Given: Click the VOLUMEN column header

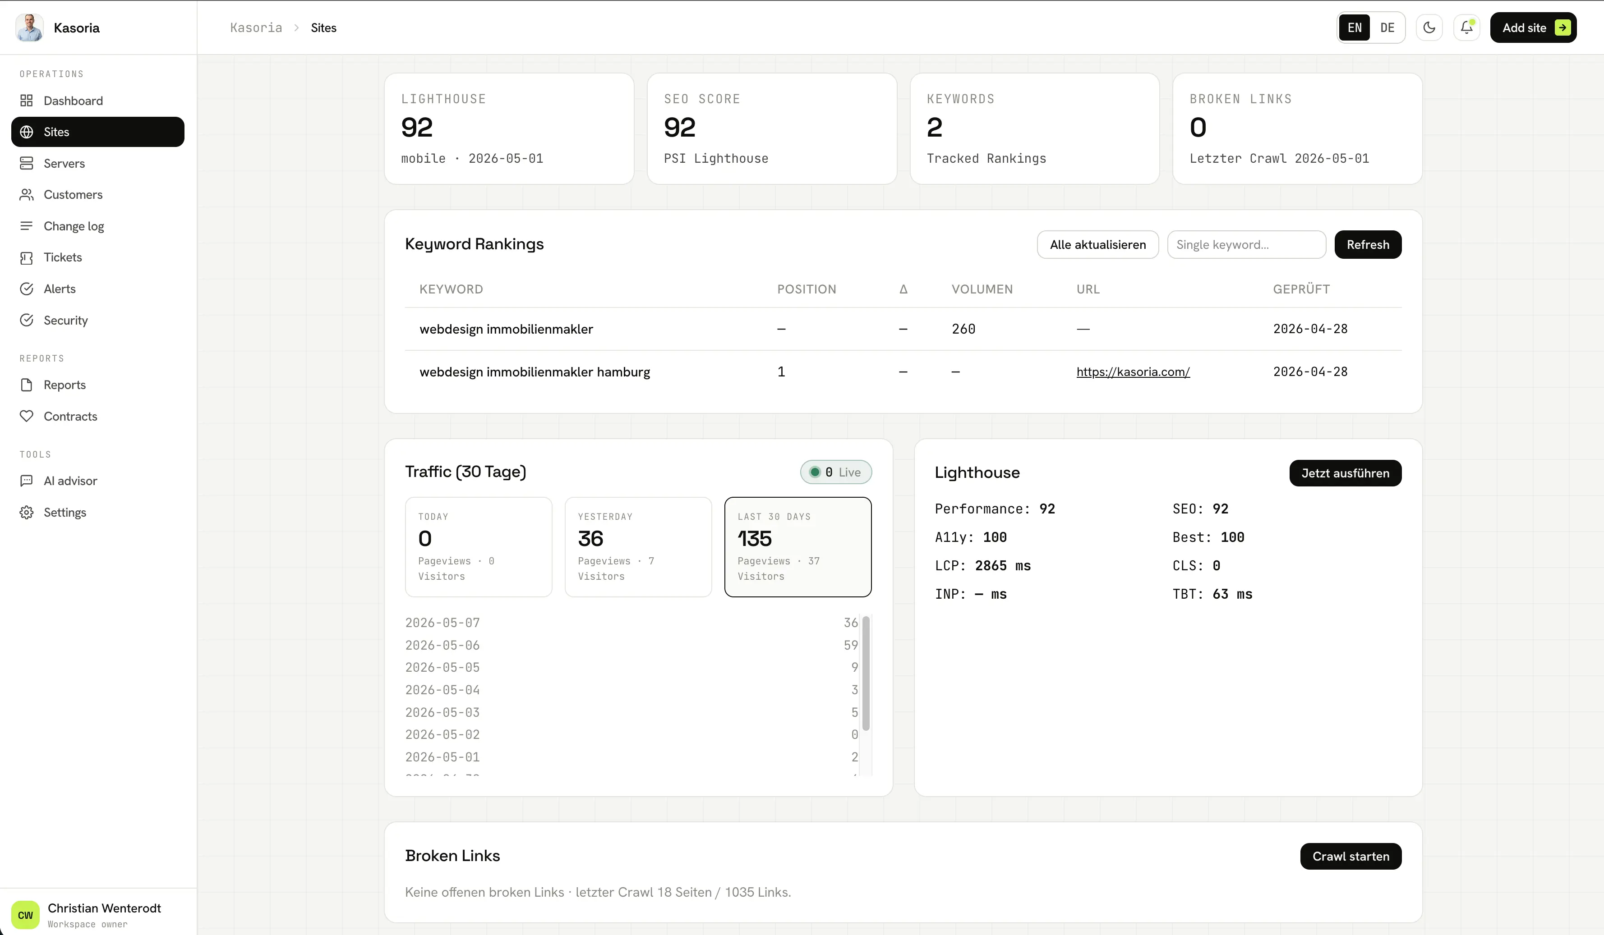Looking at the screenshot, I should [982, 289].
